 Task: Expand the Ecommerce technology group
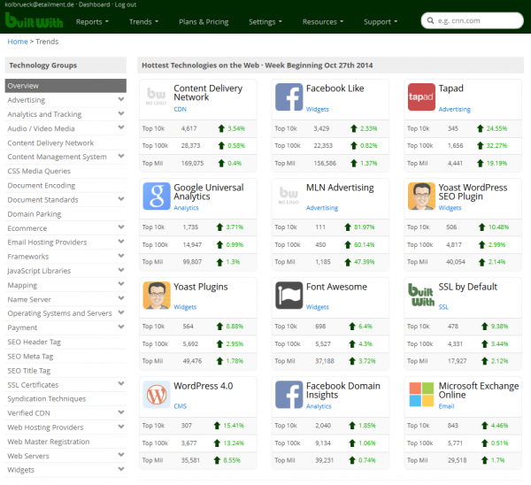(x=120, y=227)
